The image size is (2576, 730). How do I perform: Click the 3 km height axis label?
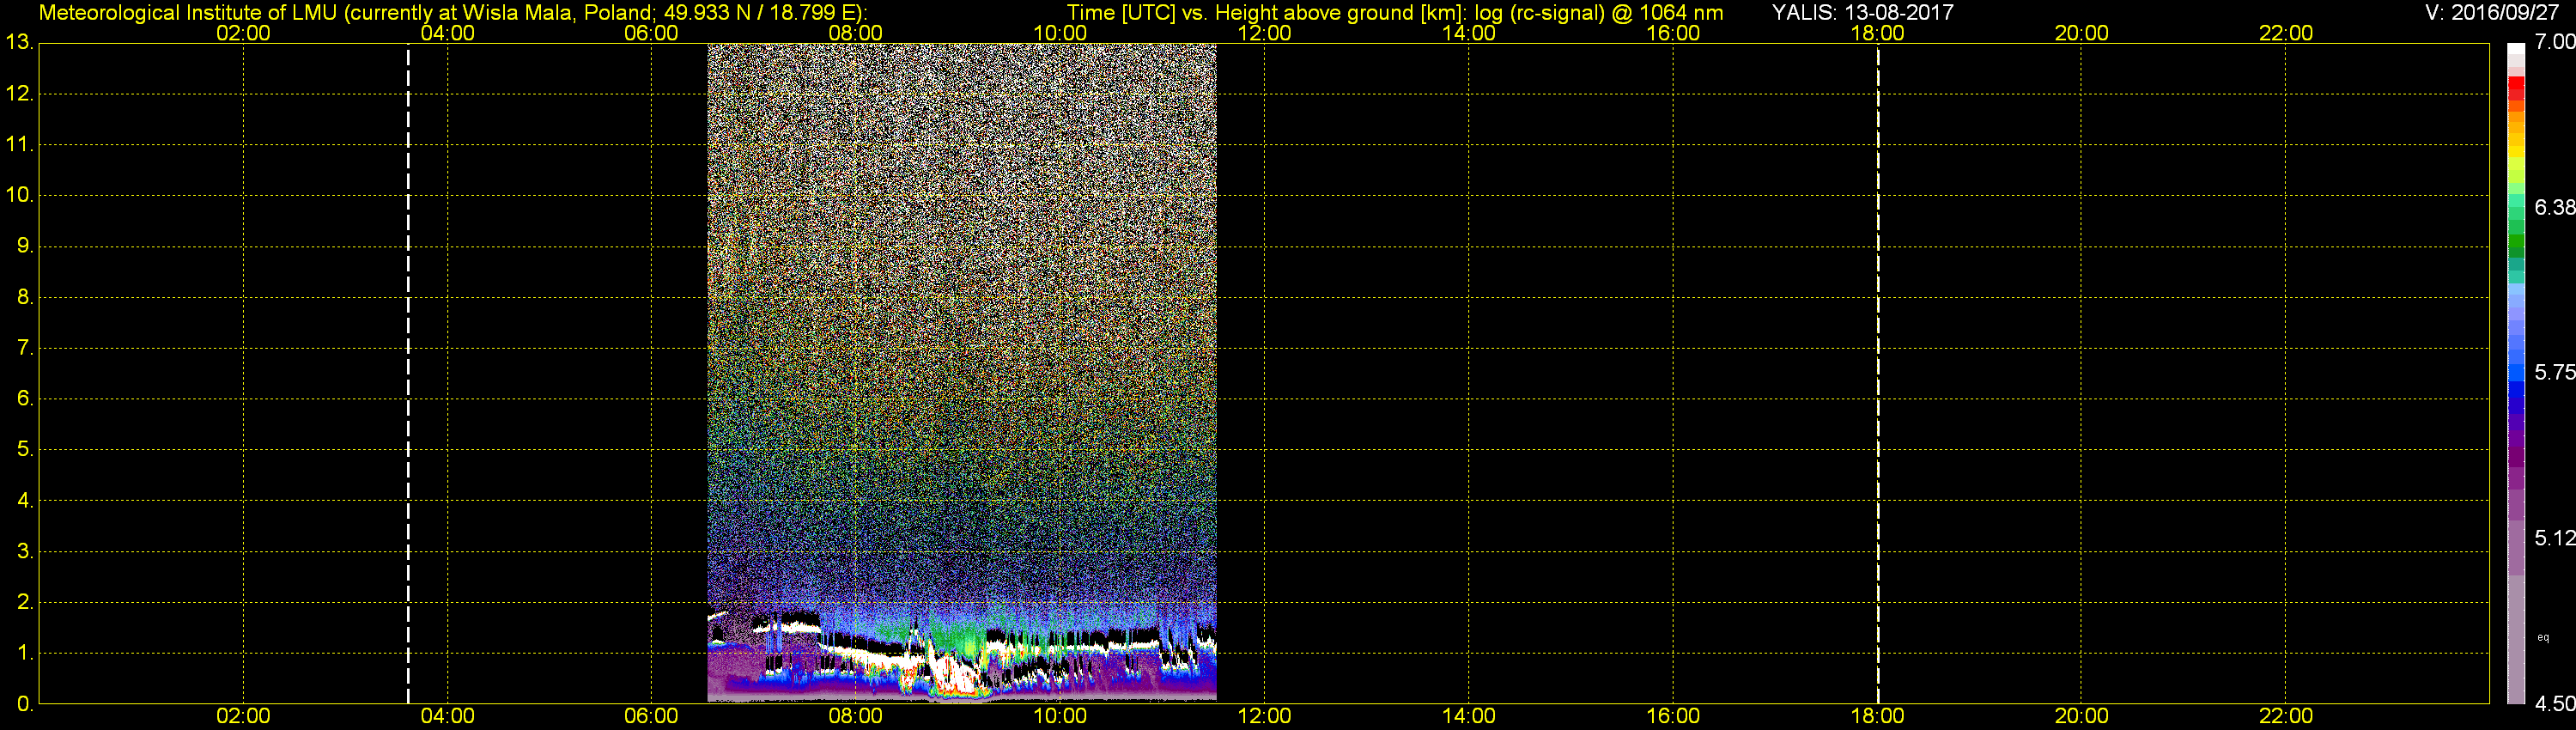click(x=25, y=551)
